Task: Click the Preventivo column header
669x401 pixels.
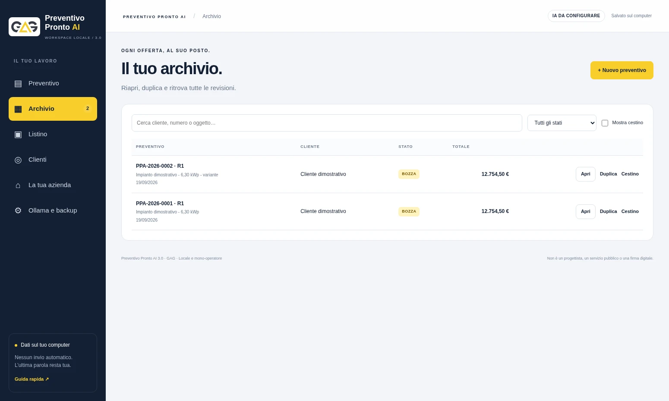Action: point(150,147)
